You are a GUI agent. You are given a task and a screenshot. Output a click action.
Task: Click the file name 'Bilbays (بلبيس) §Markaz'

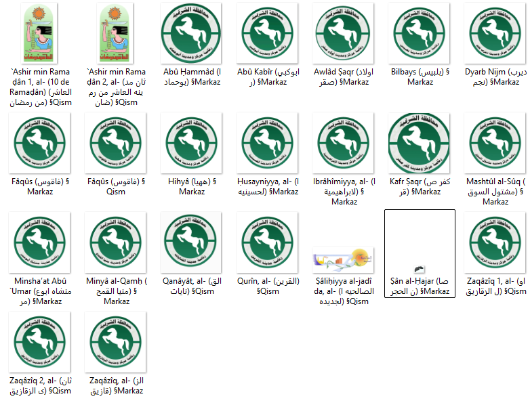(420, 77)
